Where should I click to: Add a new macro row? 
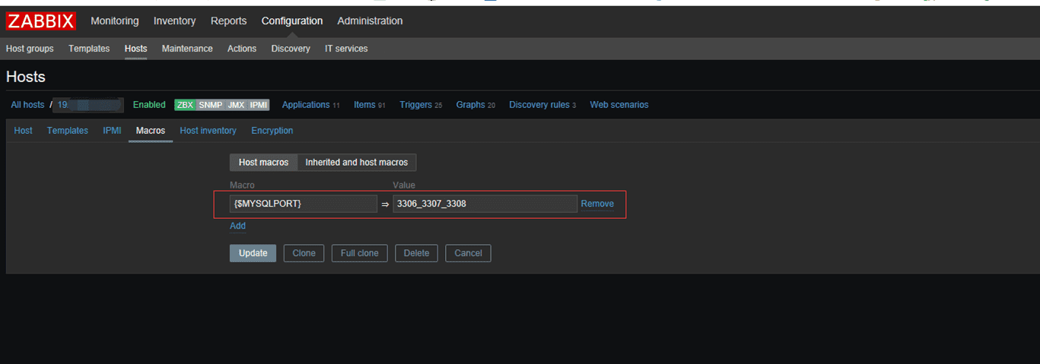click(238, 226)
